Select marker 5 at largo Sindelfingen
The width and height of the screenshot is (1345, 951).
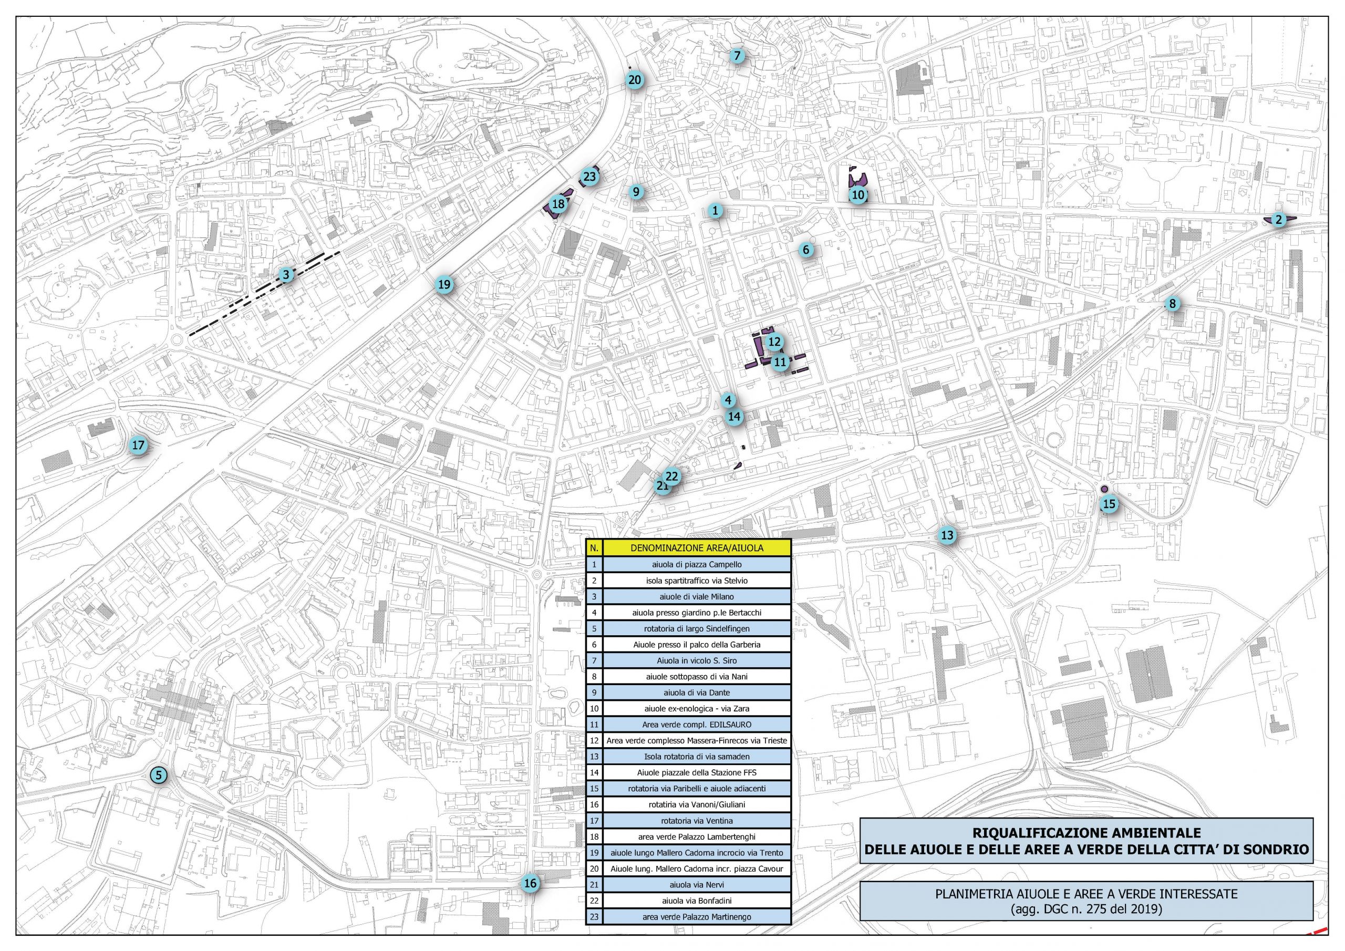[x=158, y=775]
